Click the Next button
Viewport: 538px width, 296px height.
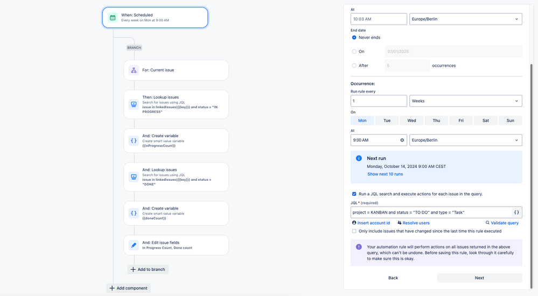(x=479, y=278)
